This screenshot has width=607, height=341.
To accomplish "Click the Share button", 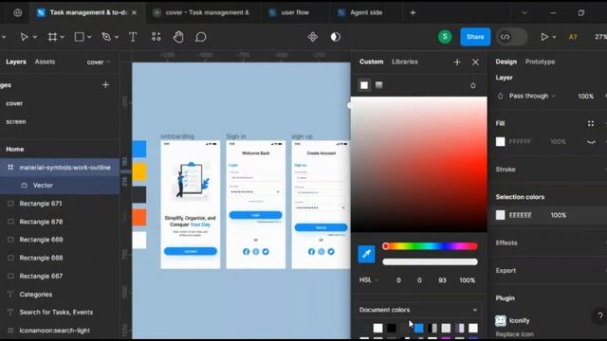I will (475, 37).
